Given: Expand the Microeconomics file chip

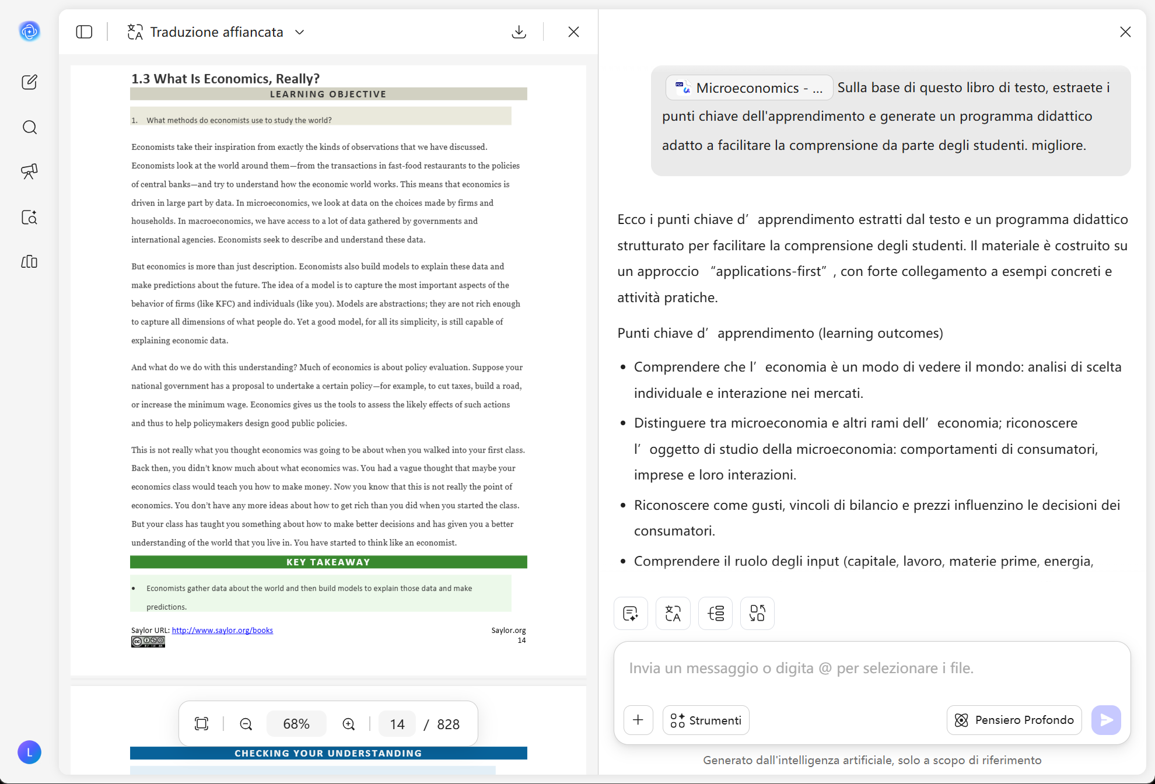Looking at the screenshot, I should (x=749, y=87).
